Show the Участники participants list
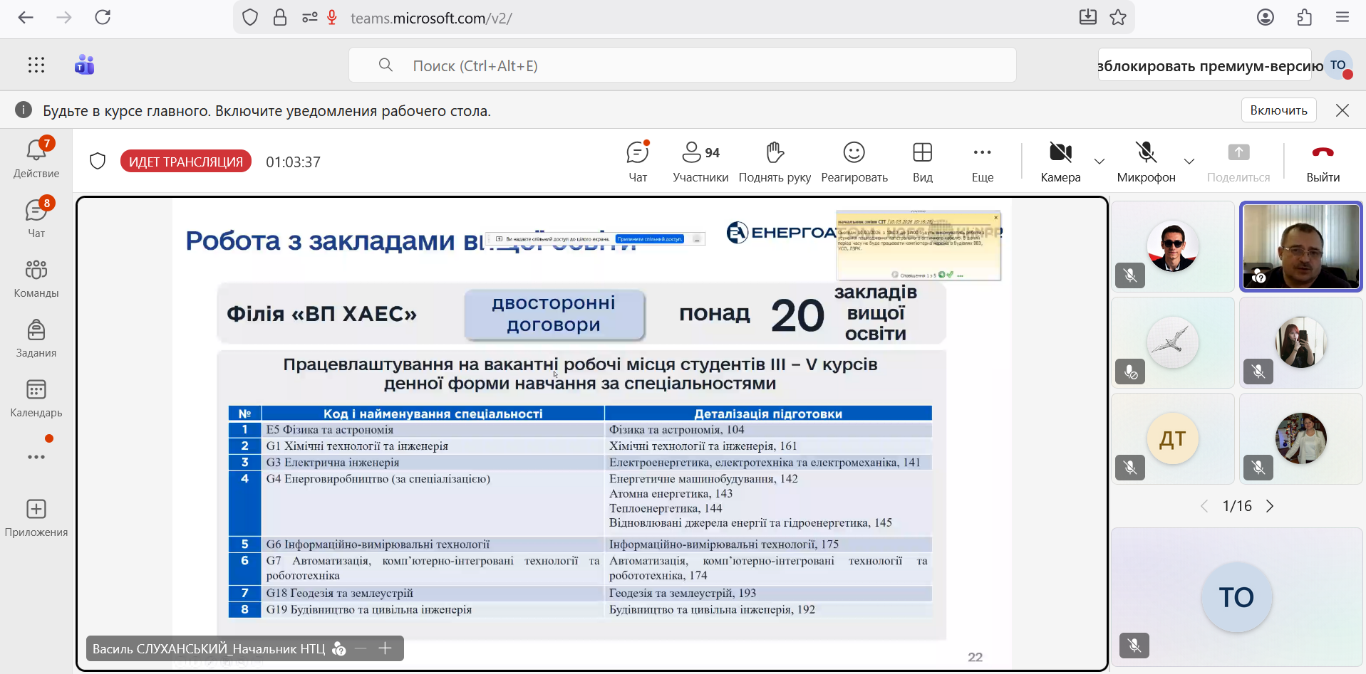This screenshot has width=1366, height=674. coord(700,162)
